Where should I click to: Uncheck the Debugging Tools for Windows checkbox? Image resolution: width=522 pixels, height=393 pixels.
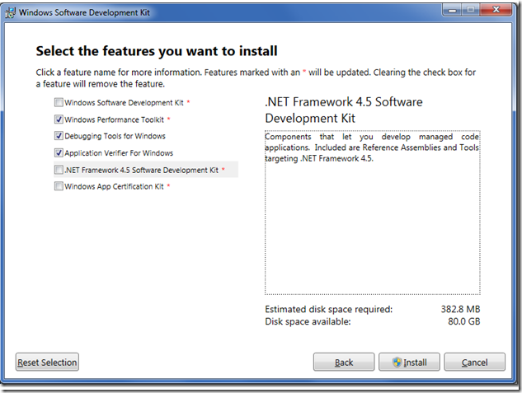[59, 136]
